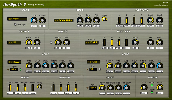
Task: Click the Filter 2 Cutoff2 knob
Action: pos(58,42)
